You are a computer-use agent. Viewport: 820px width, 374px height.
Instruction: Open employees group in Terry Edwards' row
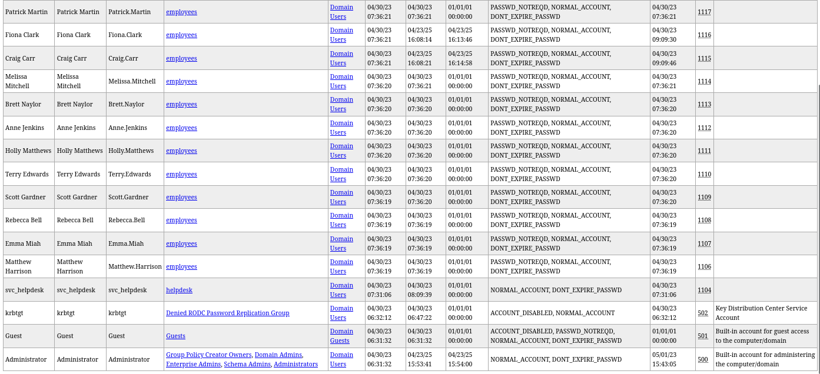click(181, 174)
